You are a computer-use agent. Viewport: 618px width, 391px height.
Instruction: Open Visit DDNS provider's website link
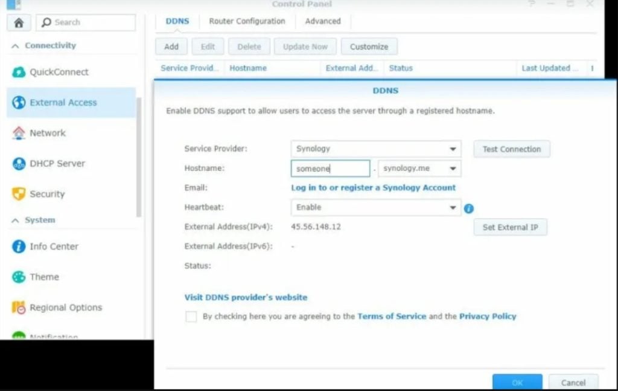246,297
